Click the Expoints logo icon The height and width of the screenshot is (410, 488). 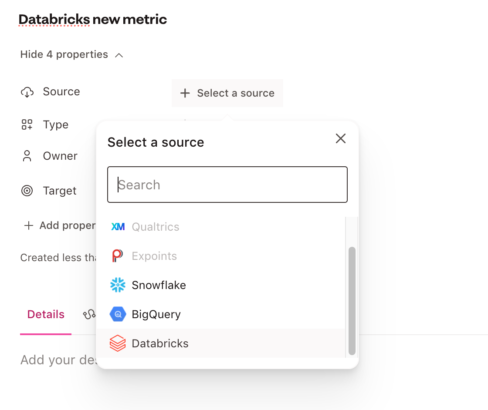point(117,256)
